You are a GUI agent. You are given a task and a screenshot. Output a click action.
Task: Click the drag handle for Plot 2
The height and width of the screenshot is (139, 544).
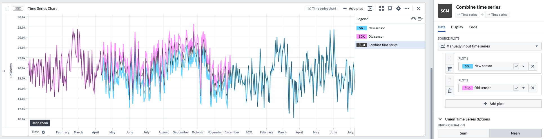click(x=450, y=80)
